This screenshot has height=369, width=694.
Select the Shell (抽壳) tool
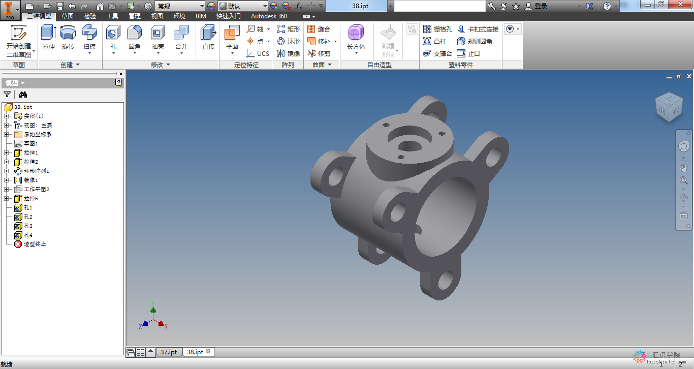[158, 41]
